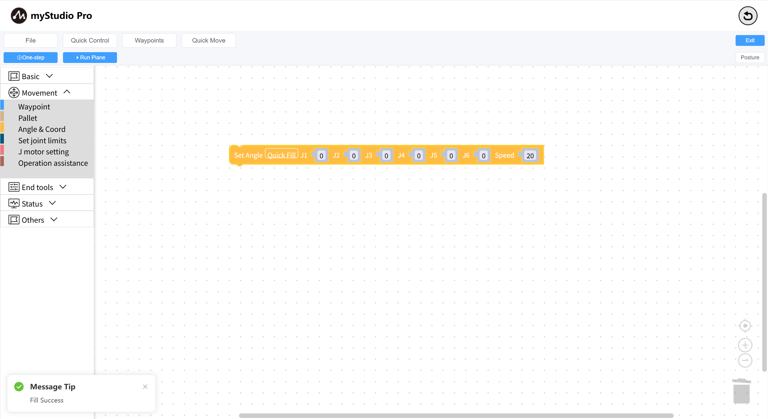Select the orange Angle & Coord swatch
The width and height of the screenshot is (768, 419).
click(2, 128)
